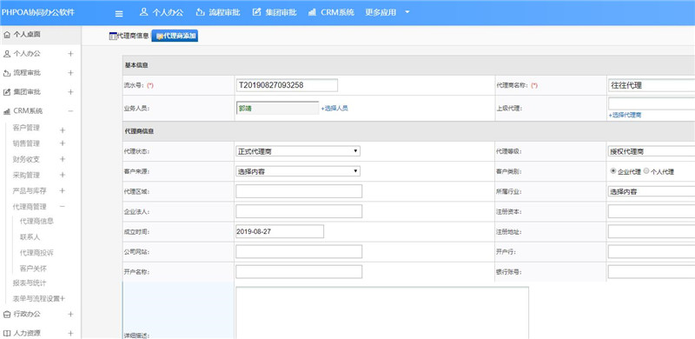Click the table icon on 代理商信息 tab
The image size is (695, 339).
click(x=113, y=37)
